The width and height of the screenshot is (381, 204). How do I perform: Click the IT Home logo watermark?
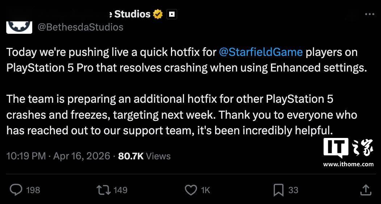(x=348, y=148)
